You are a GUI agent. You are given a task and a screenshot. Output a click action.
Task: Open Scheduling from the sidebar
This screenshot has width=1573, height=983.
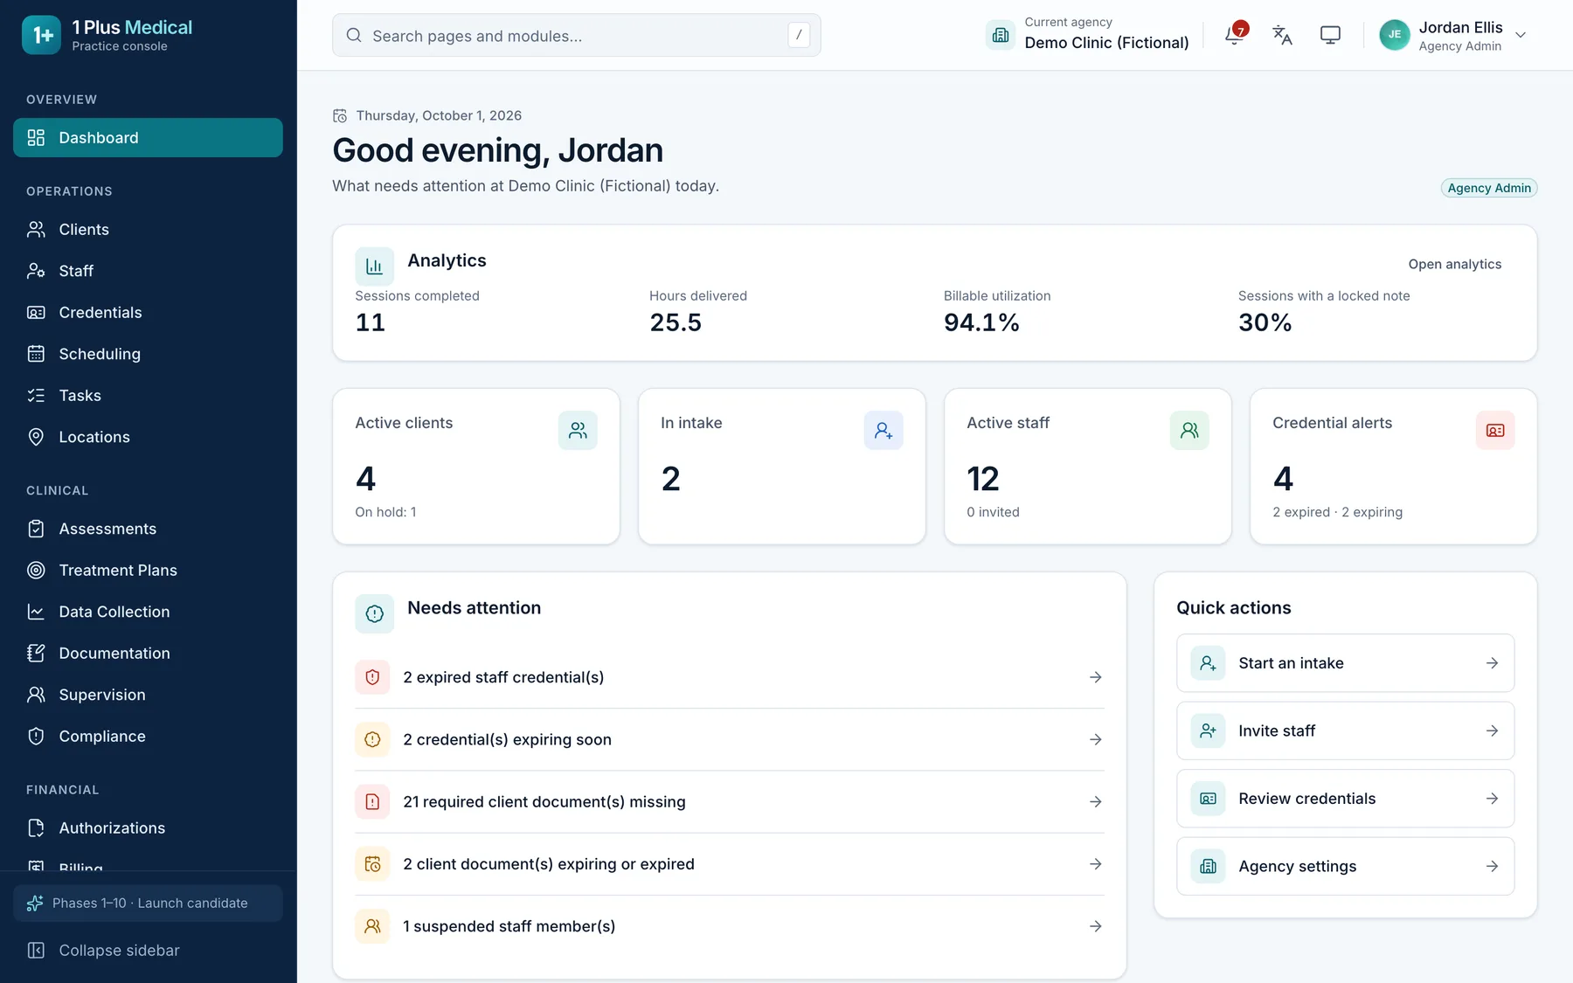(149, 354)
